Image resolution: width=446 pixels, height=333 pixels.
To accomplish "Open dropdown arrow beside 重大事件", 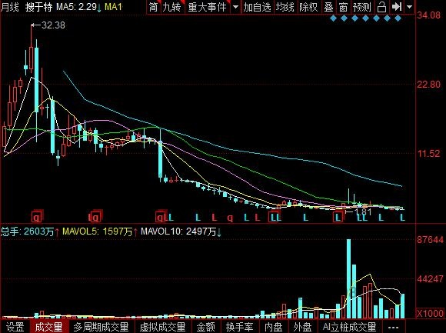I will pyautogui.click(x=235, y=7).
